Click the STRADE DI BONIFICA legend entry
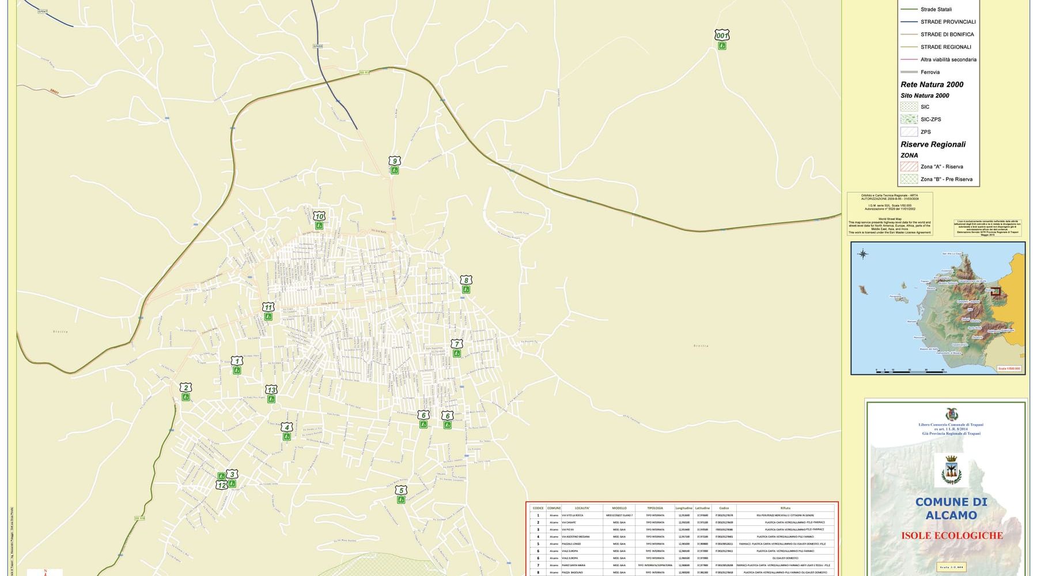 coord(937,35)
